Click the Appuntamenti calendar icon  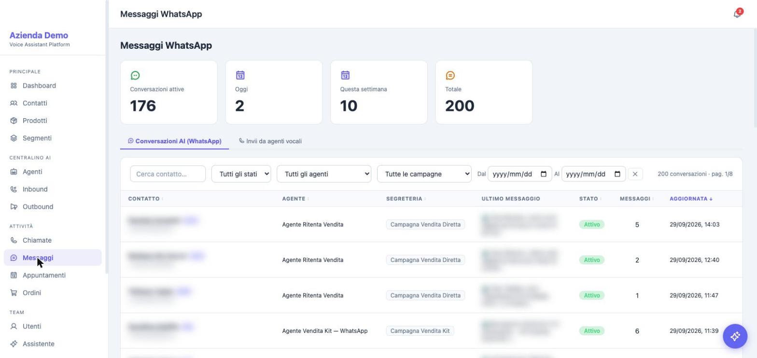14,275
